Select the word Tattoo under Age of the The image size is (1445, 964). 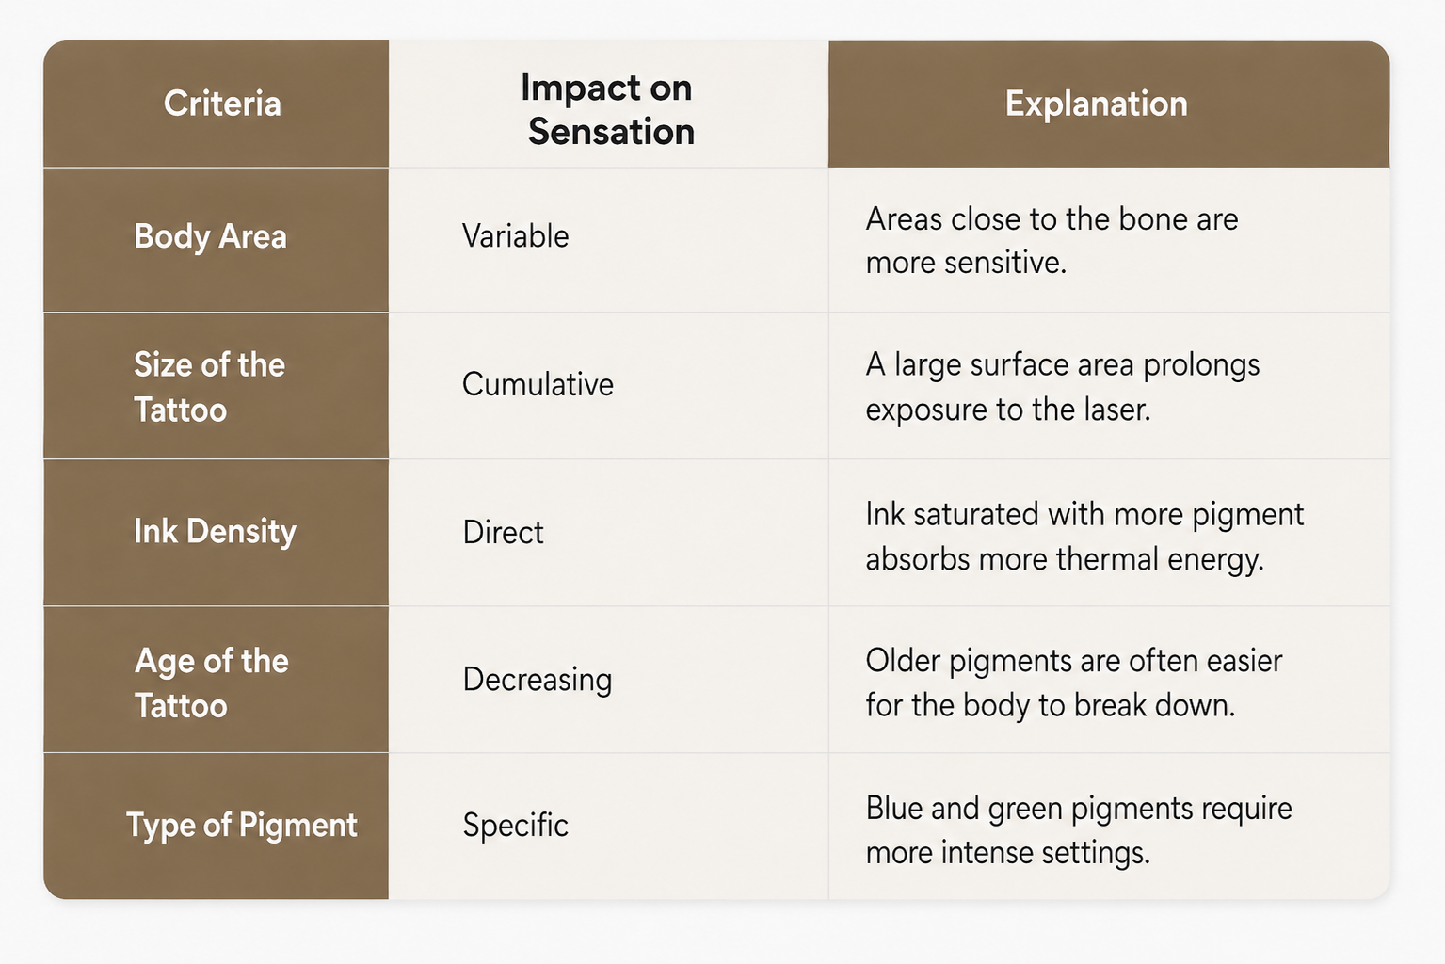click(x=181, y=706)
